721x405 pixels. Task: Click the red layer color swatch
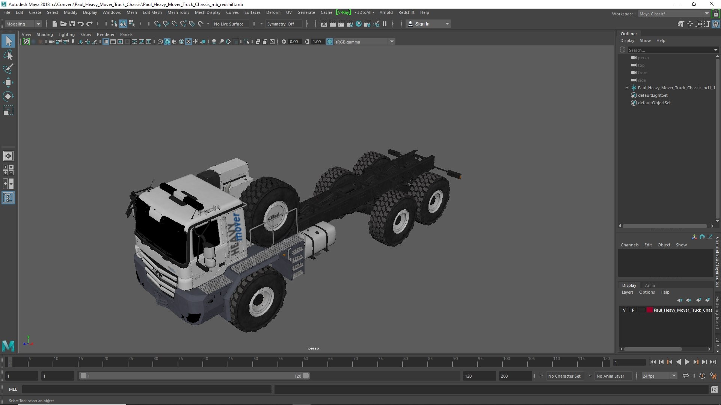[x=650, y=310]
